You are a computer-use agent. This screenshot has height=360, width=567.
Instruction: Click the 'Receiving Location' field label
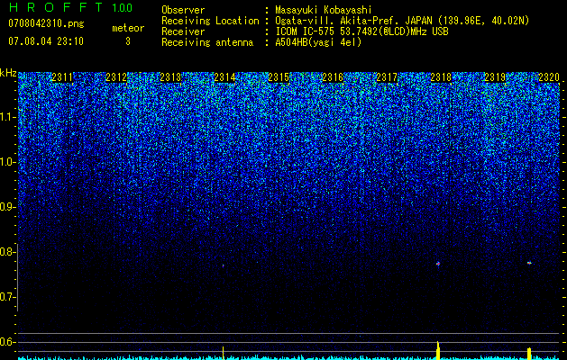pos(210,21)
